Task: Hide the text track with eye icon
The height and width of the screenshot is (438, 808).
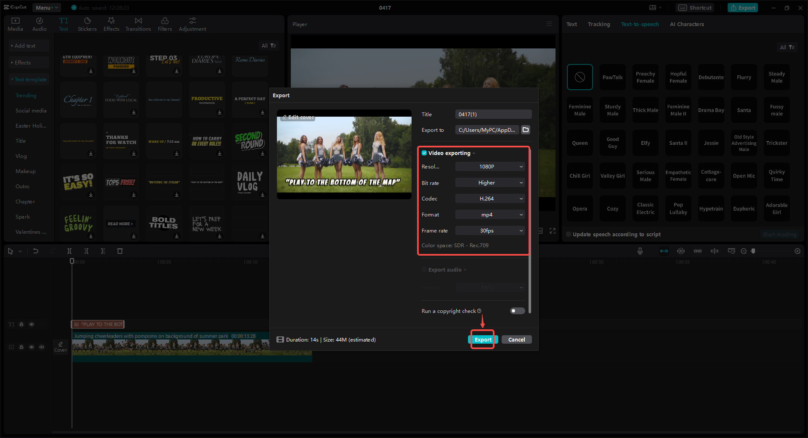Action: click(32, 324)
